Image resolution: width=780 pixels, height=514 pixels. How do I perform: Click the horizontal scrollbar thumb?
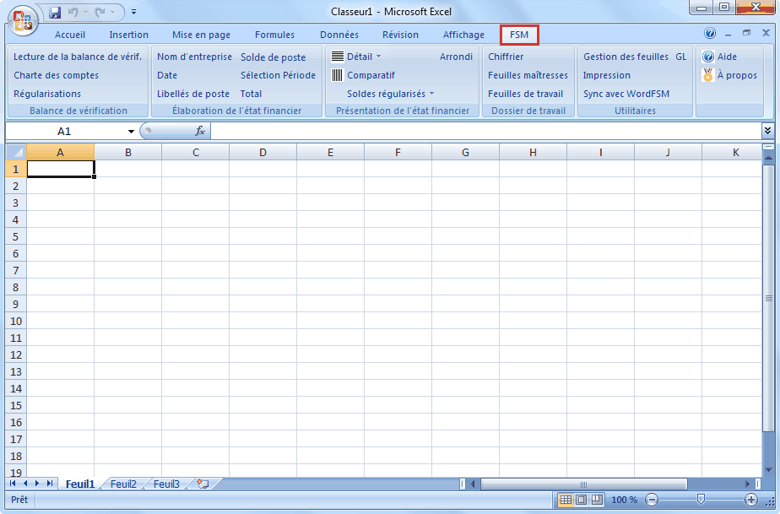[584, 484]
